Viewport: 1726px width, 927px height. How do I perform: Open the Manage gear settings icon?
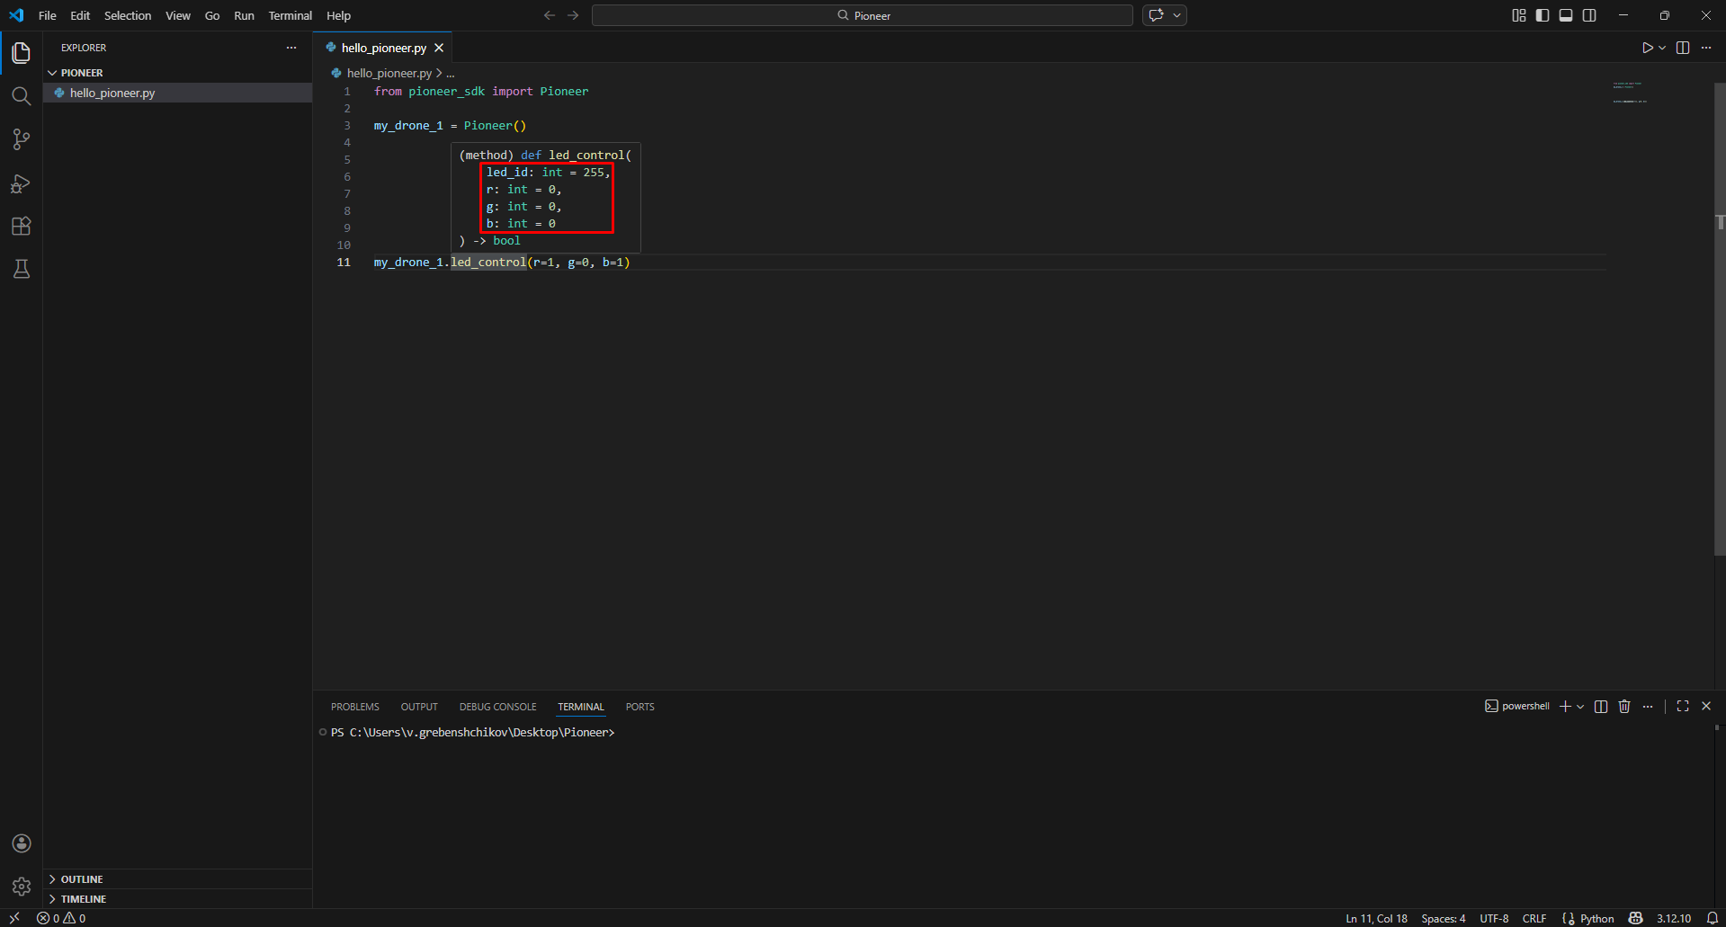[22, 887]
